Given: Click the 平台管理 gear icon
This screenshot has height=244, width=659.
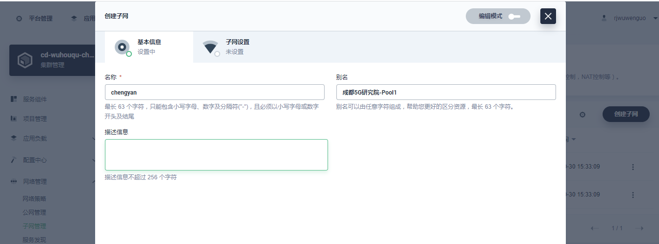Looking at the screenshot, I should pos(19,19).
